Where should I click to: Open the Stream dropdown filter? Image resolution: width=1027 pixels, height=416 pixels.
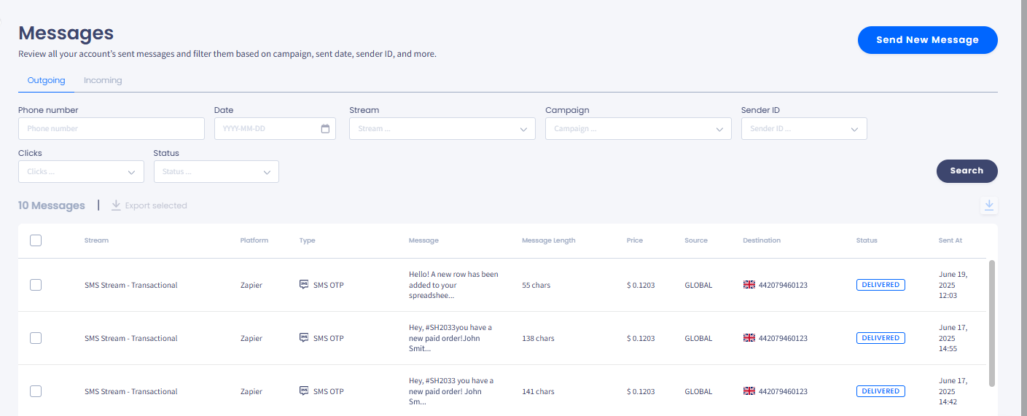442,129
